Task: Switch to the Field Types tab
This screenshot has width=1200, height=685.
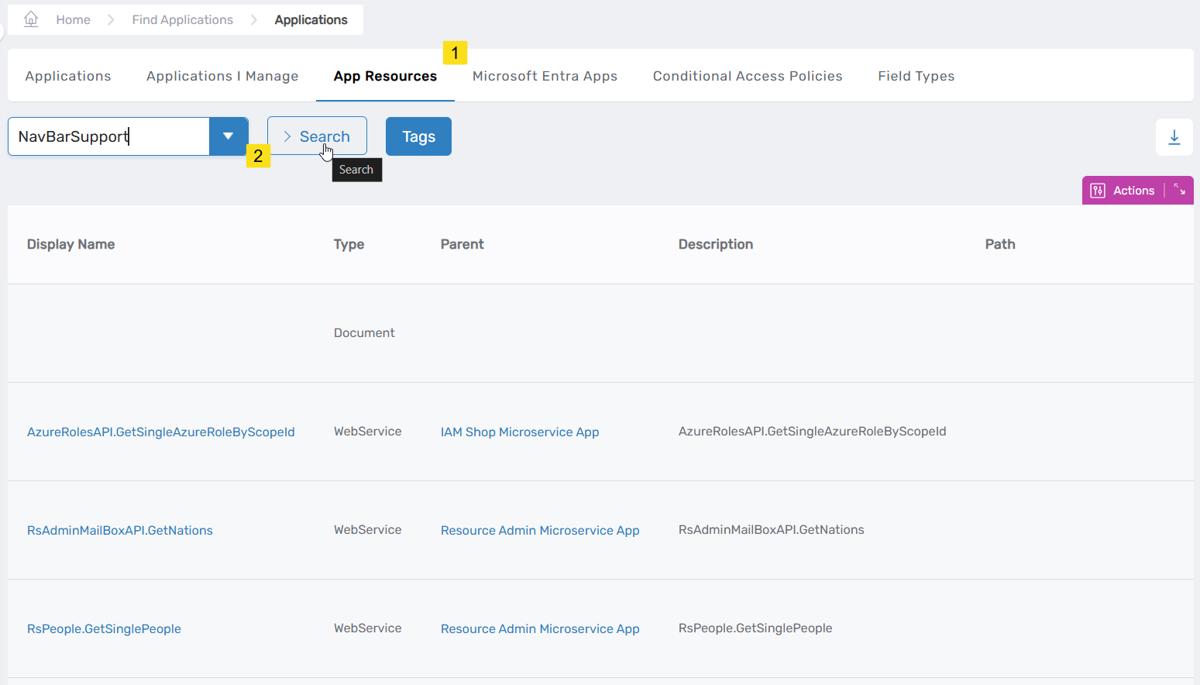Action: [916, 75]
